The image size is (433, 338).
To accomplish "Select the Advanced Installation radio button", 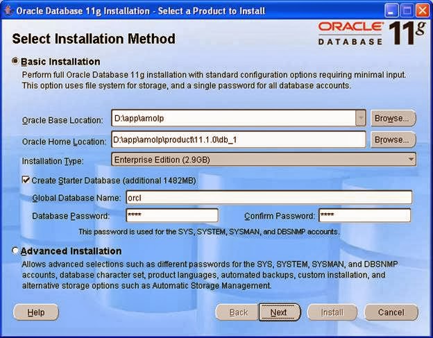I will click(15, 251).
